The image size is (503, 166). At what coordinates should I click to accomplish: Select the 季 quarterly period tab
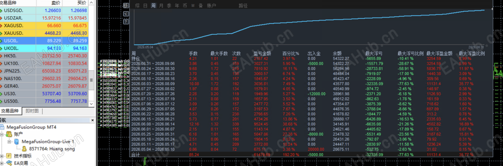click(x=169, y=6)
